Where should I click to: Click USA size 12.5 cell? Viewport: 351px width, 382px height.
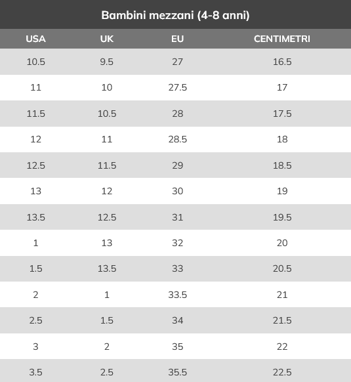pyautogui.click(x=36, y=165)
